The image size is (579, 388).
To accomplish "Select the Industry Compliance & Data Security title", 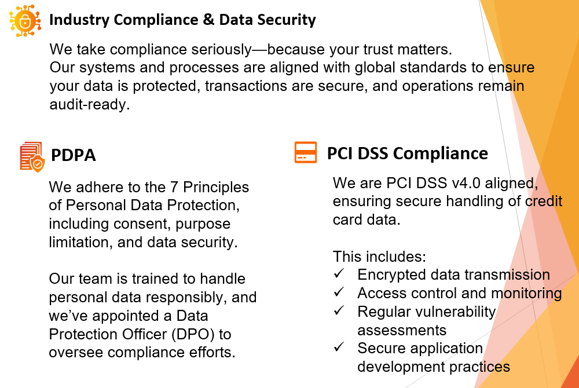I will click(x=182, y=20).
